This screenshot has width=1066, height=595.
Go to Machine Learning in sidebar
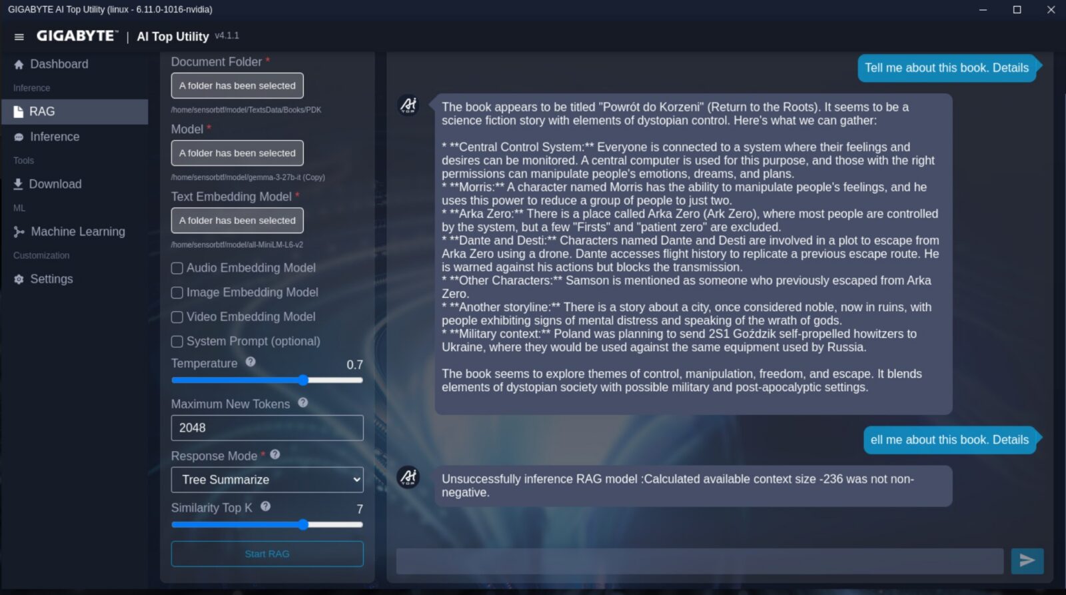77,232
